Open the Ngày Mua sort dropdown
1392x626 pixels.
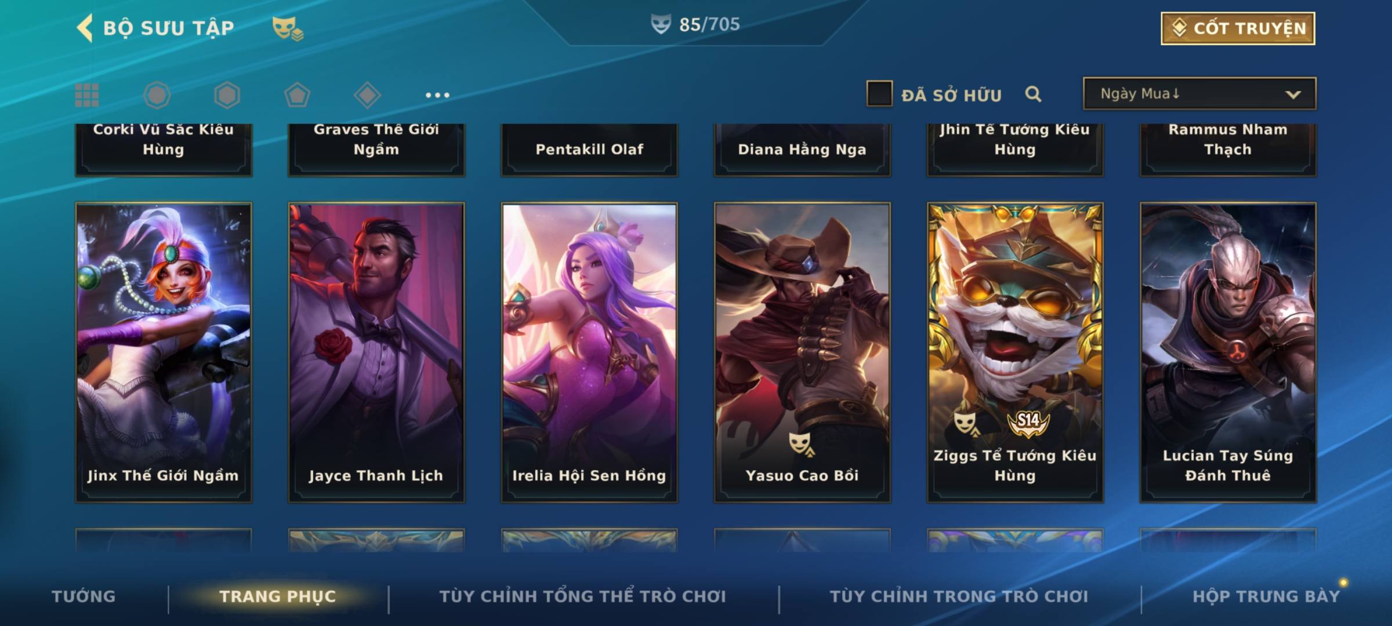click(x=1199, y=93)
